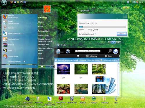Click the Storno button in copy dialog
This screenshot has width=145, height=108.
click(x=122, y=34)
